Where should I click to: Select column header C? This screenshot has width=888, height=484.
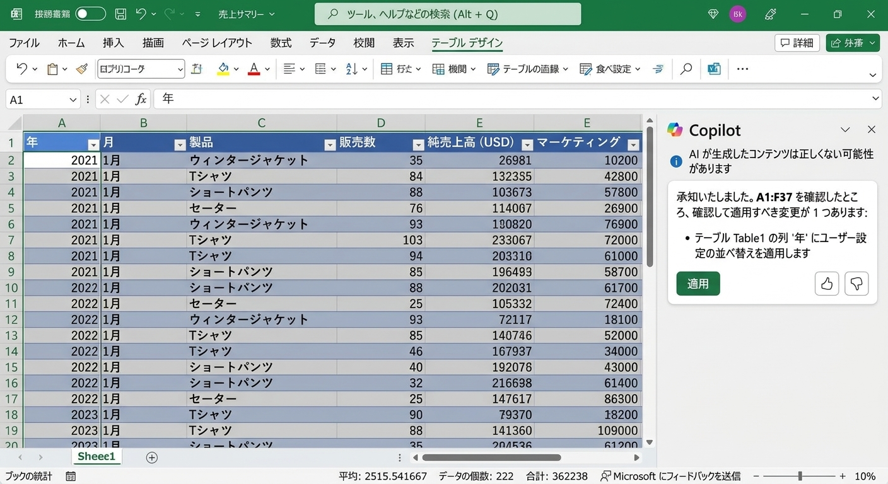click(x=262, y=123)
